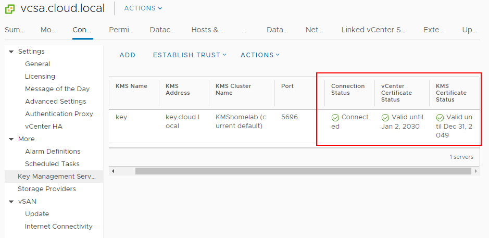Select Licensing in the sidebar
489x238 pixels.
(40, 77)
